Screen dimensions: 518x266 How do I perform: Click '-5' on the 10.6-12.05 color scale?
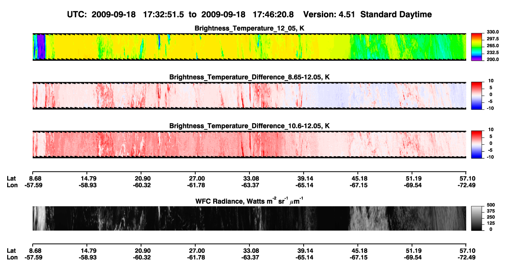click(x=491, y=150)
